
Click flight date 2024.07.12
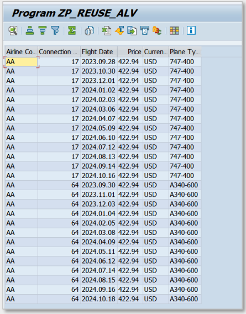click(x=99, y=147)
